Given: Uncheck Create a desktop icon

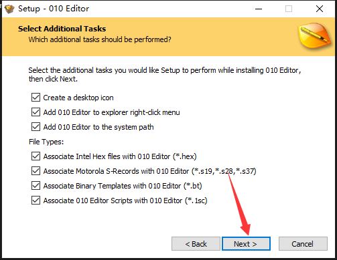Looking at the screenshot, I should 36,98.
